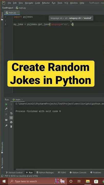104x185 pixels.
Task: Click main.py breadcrumb in navigation bar
Action: pos(21,8)
